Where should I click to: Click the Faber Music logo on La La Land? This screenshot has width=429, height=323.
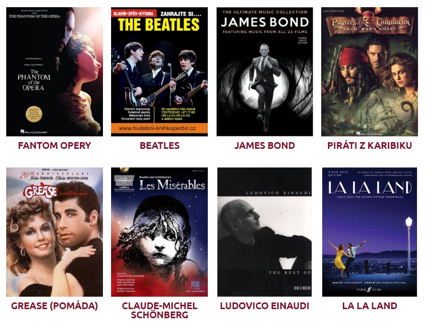tap(369, 290)
